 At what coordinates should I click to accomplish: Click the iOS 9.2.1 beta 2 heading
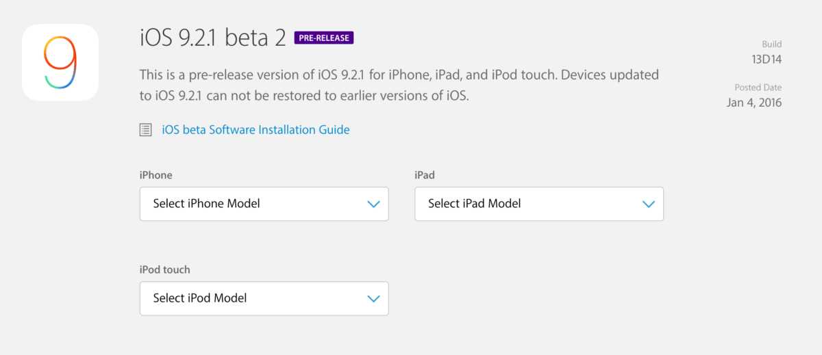(x=212, y=38)
